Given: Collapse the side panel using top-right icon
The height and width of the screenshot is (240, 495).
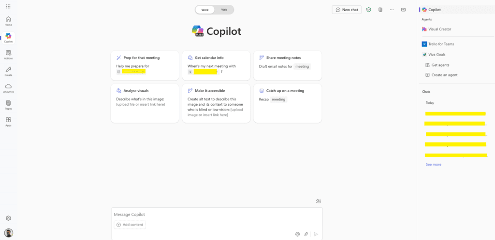Looking at the screenshot, I should (403, 10).
